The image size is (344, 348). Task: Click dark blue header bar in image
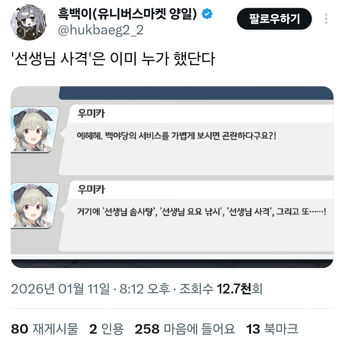pyautogui.click(x=196, y=93)
